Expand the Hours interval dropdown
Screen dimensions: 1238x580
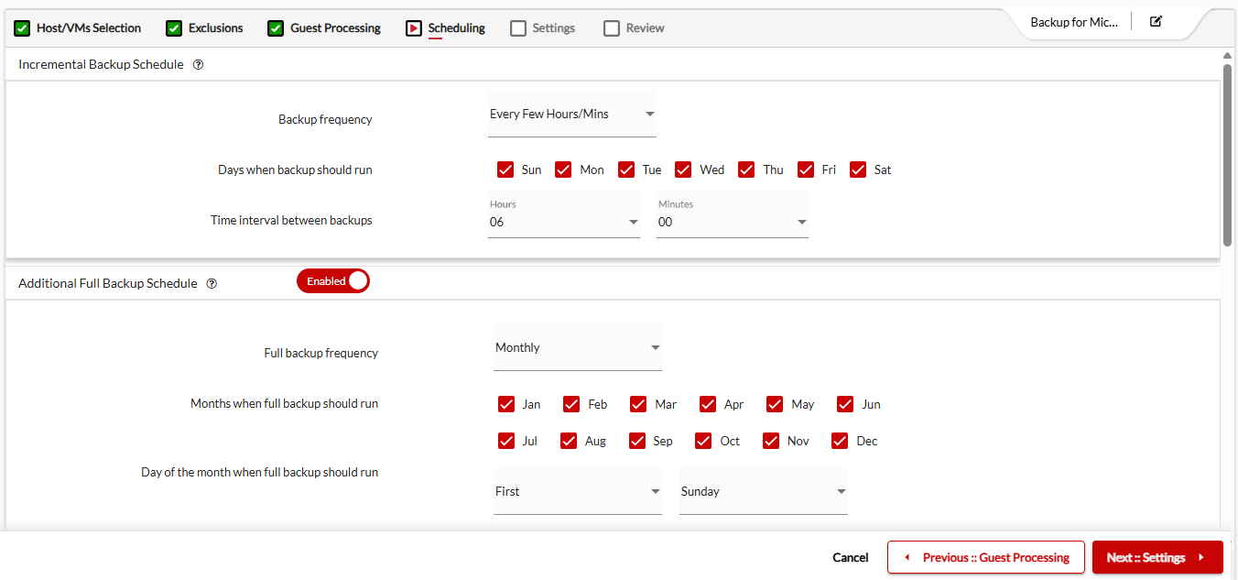coord(563,222)
